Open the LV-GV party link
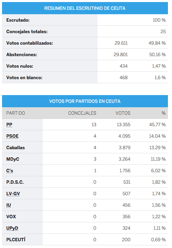This screenshot has height=248, width=172. (13, 194)
